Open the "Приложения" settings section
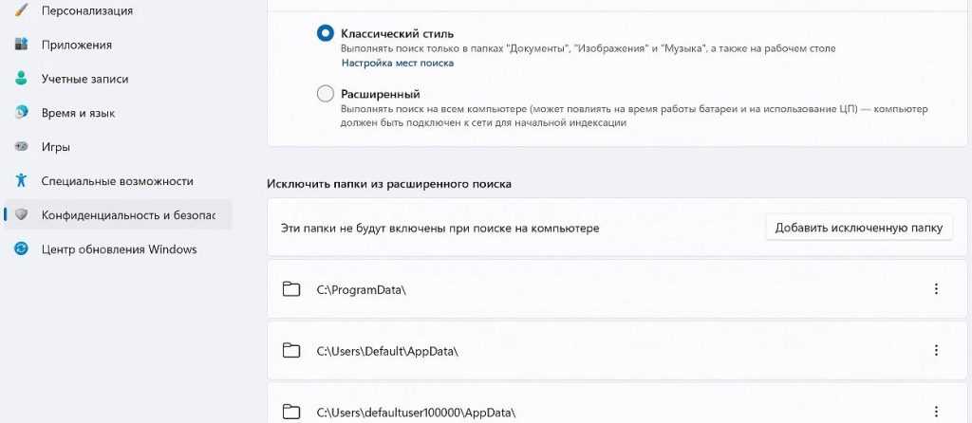This screenshot has height=423, width=972. tap(77, 45)
